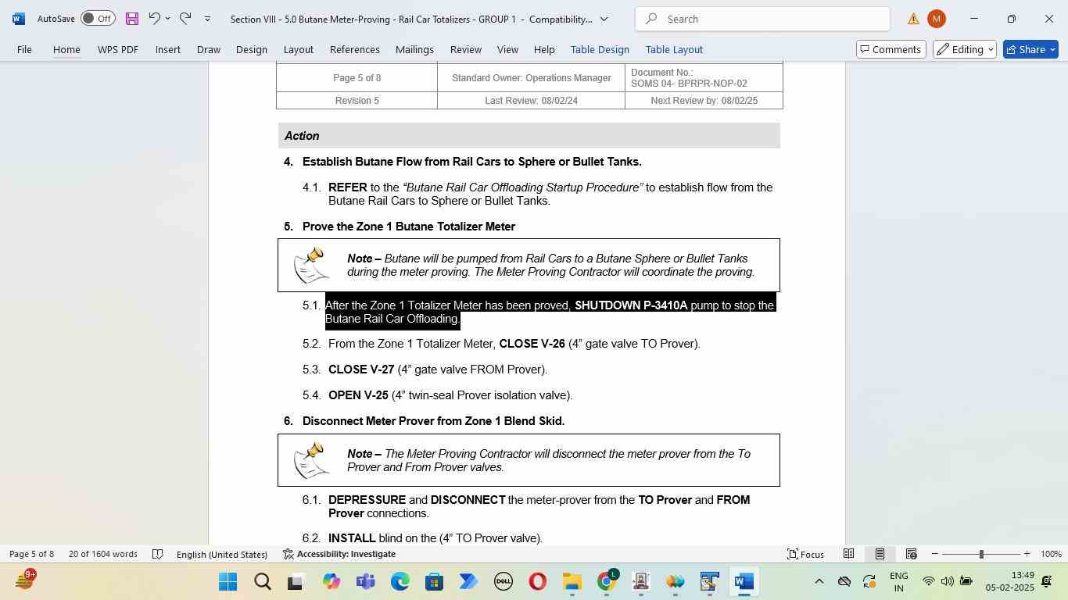The width and height of the screenshot is (1068, 600).
Task: Open taskbar Search magnifier
Action: click(263, 582)
